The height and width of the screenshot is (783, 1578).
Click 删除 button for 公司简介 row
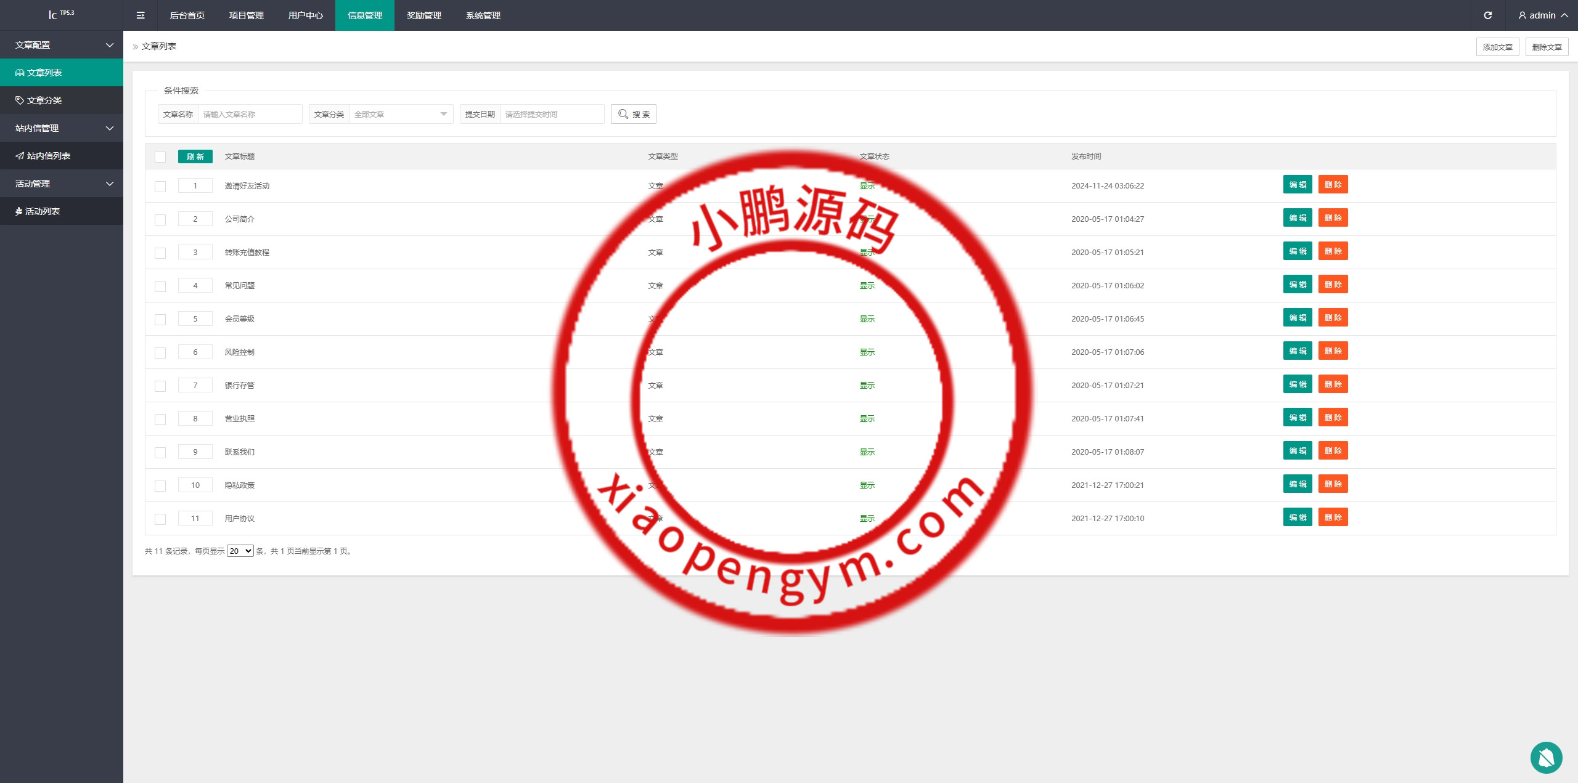click(x=1333, y=218)
